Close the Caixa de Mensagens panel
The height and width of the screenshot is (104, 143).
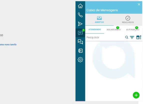[139, 4]
